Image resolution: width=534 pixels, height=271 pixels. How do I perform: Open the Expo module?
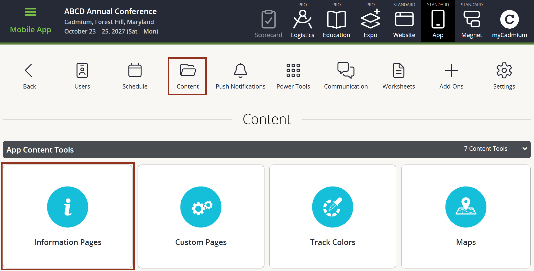point(370,24)
